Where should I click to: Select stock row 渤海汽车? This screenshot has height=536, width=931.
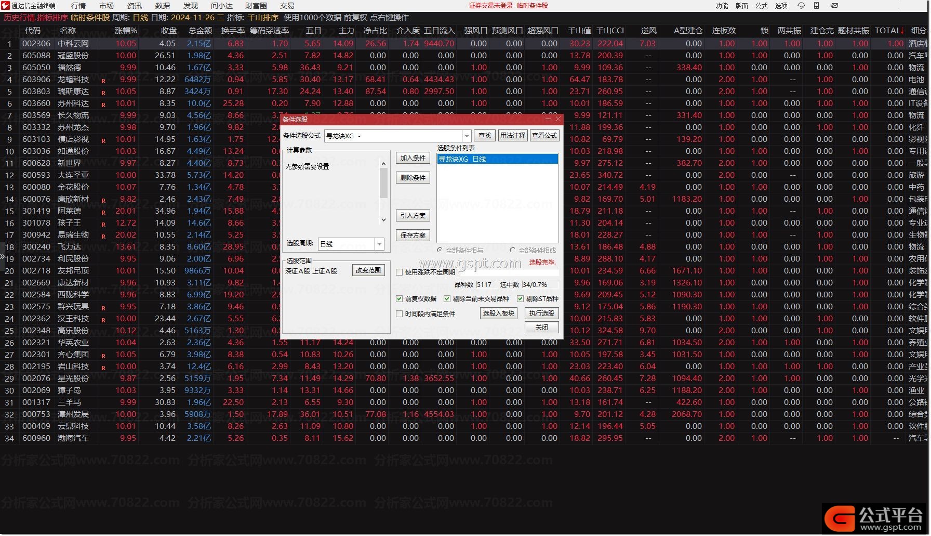(x=465, y=438)
